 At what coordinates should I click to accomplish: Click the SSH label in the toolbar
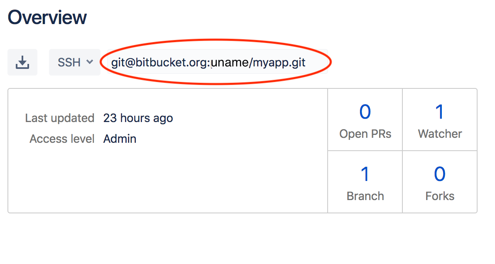[70, 62]
